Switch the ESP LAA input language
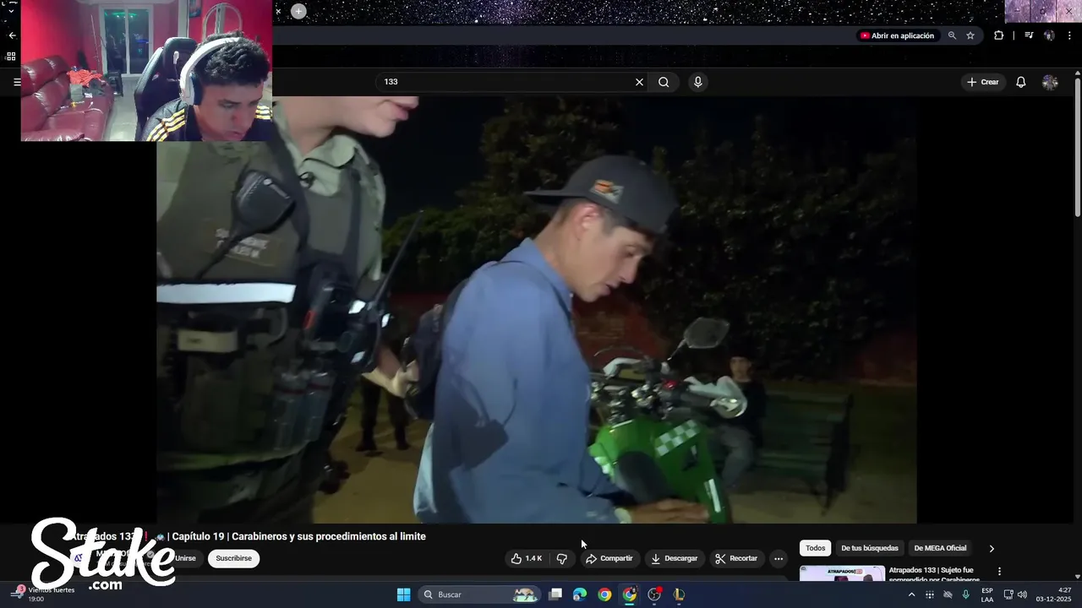Viewport: 1082px width, 608px height. (987, 594)
